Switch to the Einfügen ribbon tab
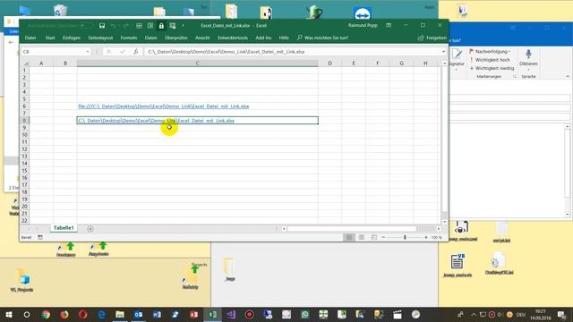 (72, 38)
